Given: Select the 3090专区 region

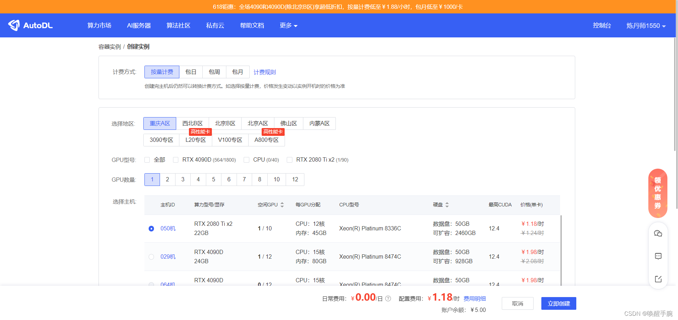Looking at the screenshot, I should [x=161, y=140].
